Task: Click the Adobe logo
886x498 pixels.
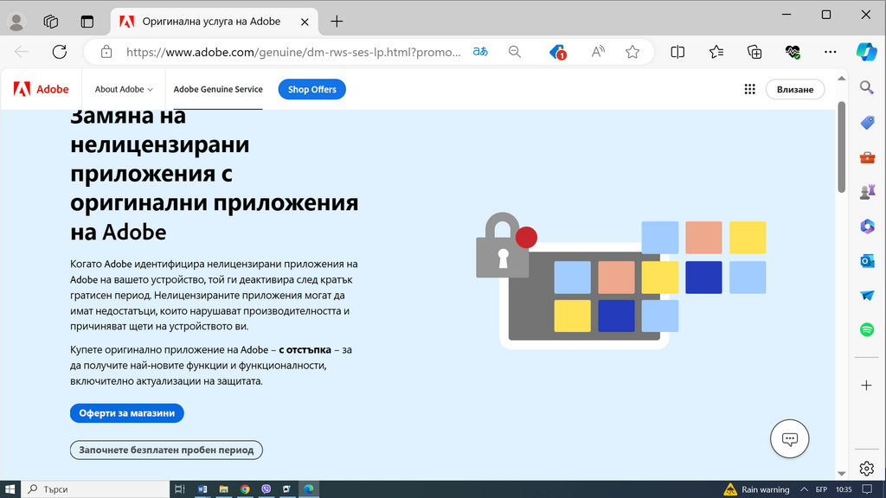Action: (41, 89)
